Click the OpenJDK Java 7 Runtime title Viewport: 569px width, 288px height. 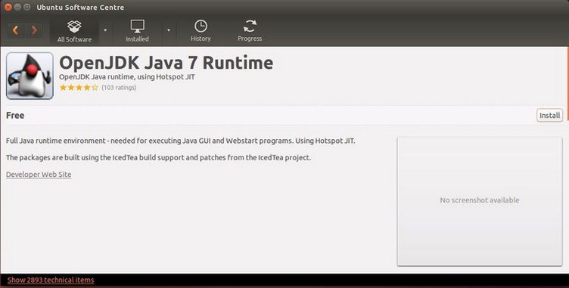click(166, 63)
